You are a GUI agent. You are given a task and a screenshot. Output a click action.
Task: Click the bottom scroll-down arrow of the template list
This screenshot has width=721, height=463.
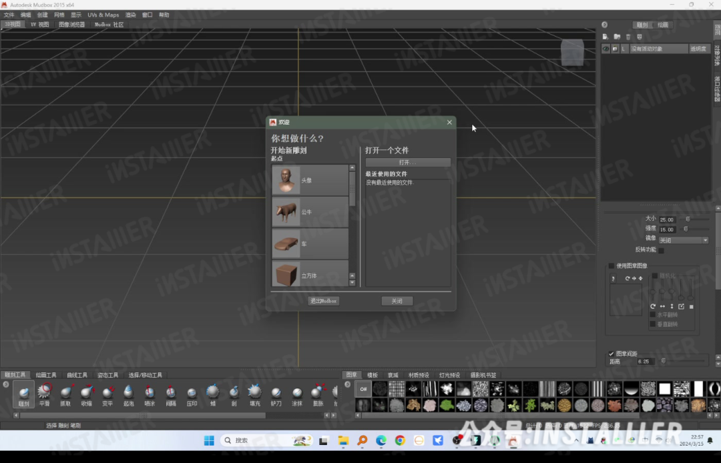[x=352, y=282]
